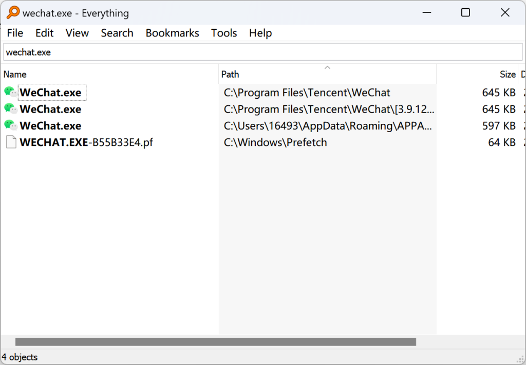Open the File menu
This screenshot has height=365, width=526.
15,33
